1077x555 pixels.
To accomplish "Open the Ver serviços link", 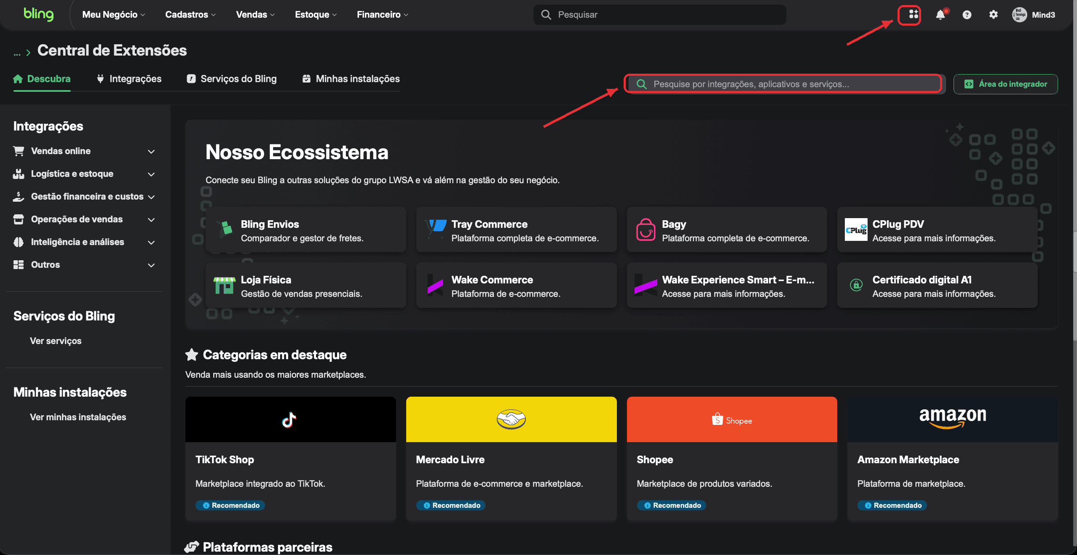I will pos(56,341).
